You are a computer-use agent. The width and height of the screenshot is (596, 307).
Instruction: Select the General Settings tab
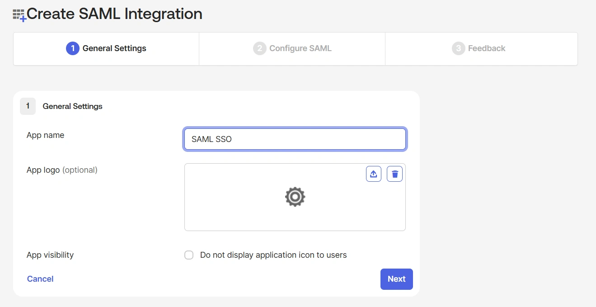pos(106,48)
